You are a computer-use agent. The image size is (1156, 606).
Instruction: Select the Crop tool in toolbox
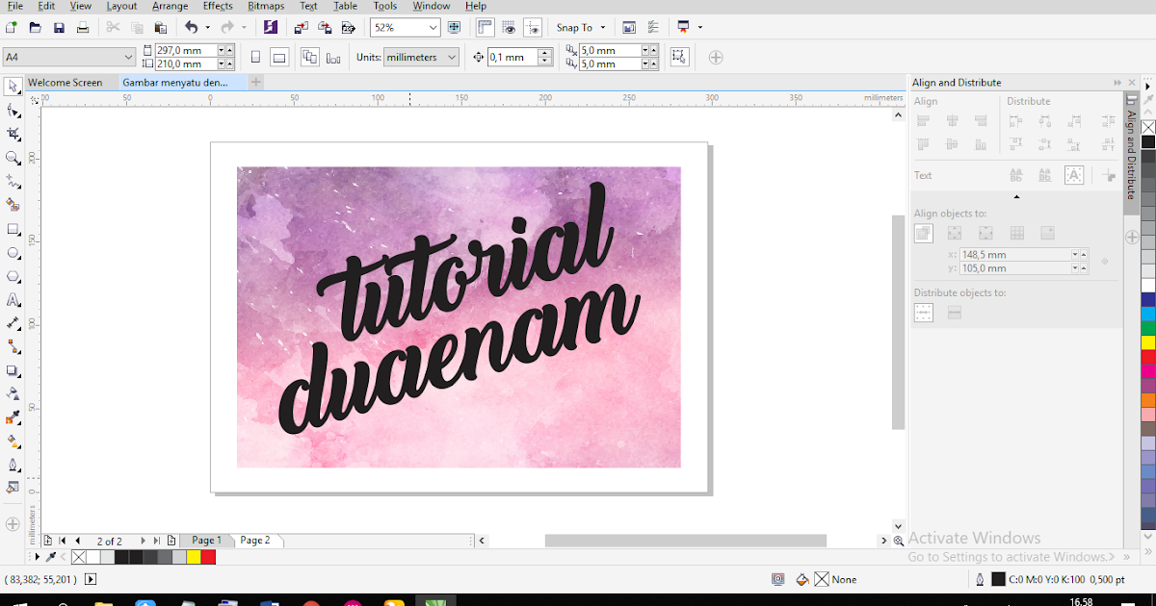tap(13, 134)
